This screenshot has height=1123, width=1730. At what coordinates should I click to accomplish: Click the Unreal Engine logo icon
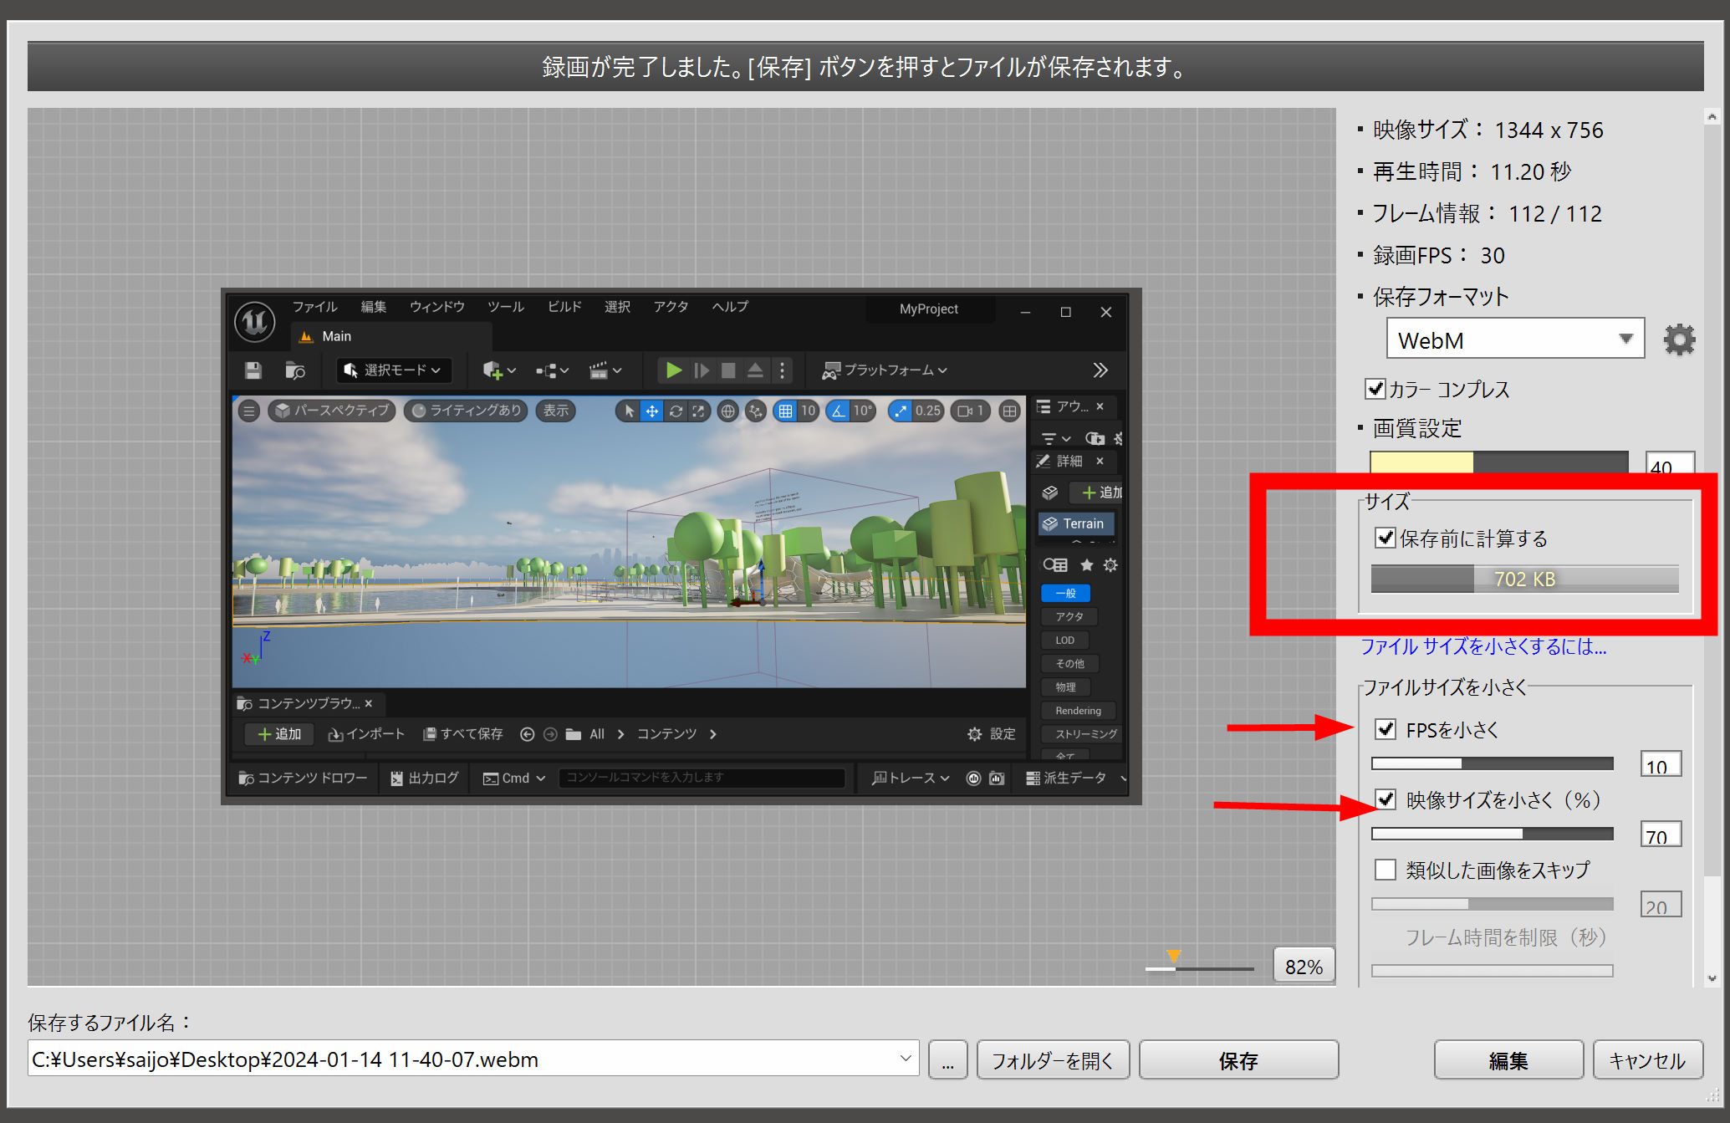coord(255,322)
